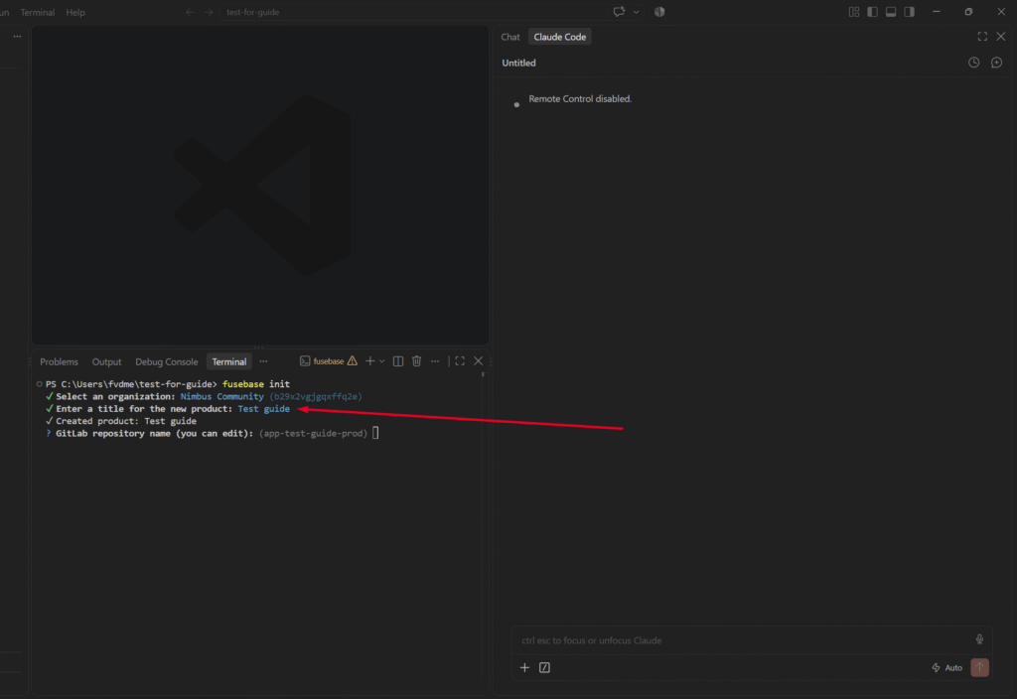Switch to the Output panel tab
This screenshot has width=1017, height=699.
(106, 361)
